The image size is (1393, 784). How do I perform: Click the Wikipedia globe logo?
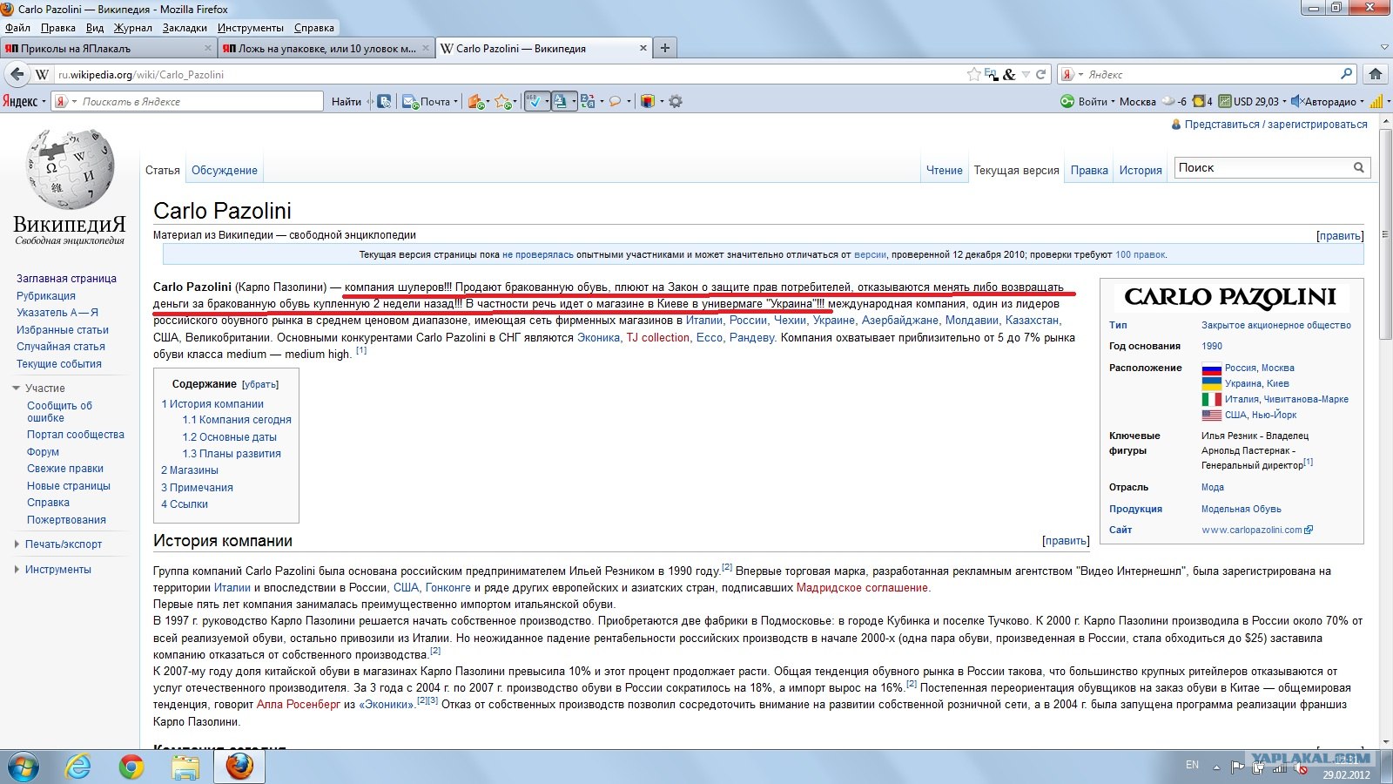tap(71, 170)
